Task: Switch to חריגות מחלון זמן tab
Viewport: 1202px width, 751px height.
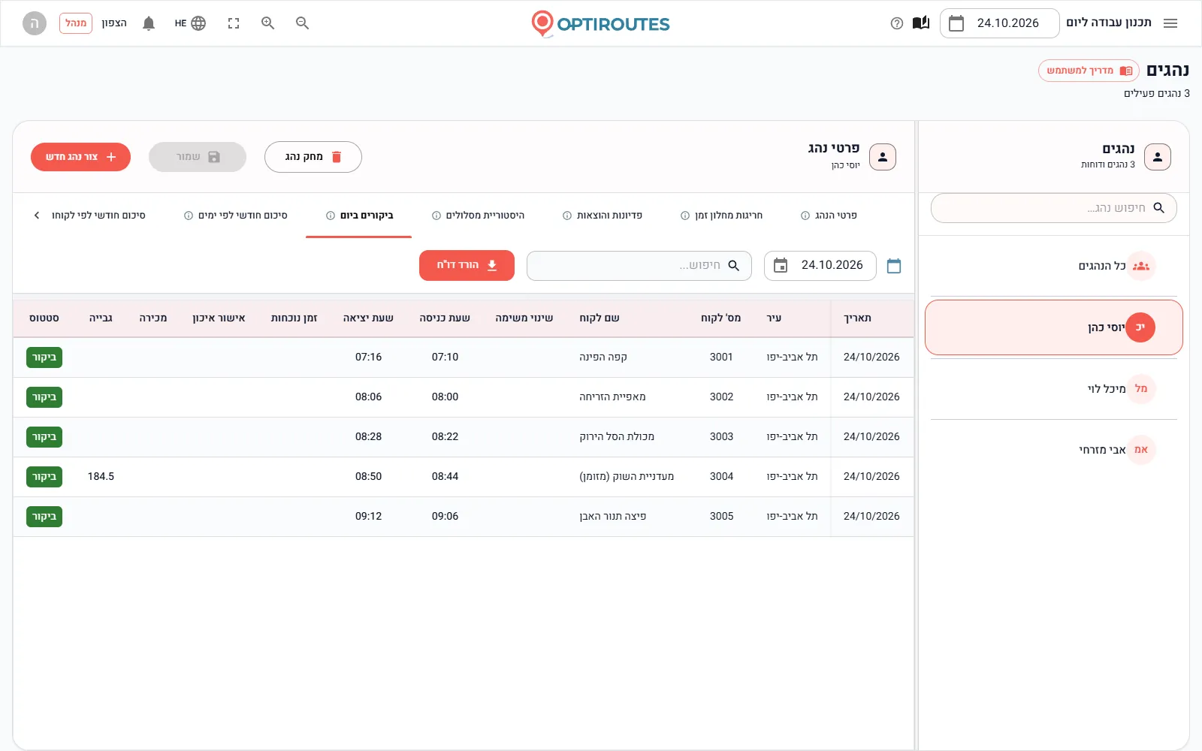Action: (x=721, y=216)
